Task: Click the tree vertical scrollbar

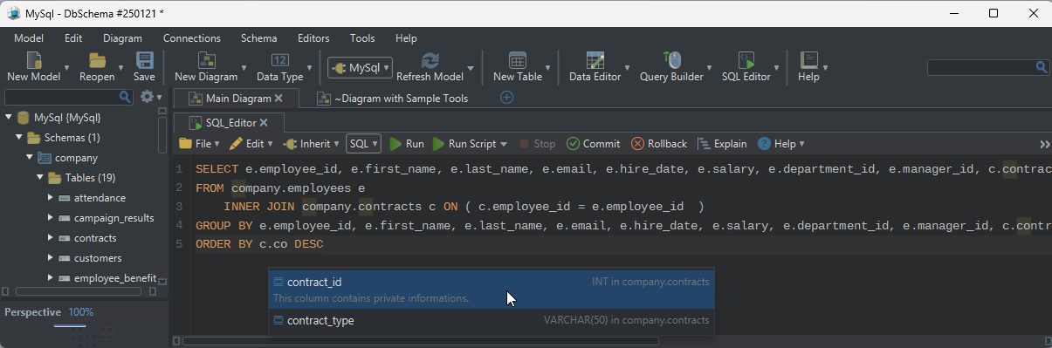Action: click(162, 135)
